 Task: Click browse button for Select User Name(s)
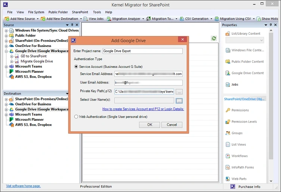(179, 101)
